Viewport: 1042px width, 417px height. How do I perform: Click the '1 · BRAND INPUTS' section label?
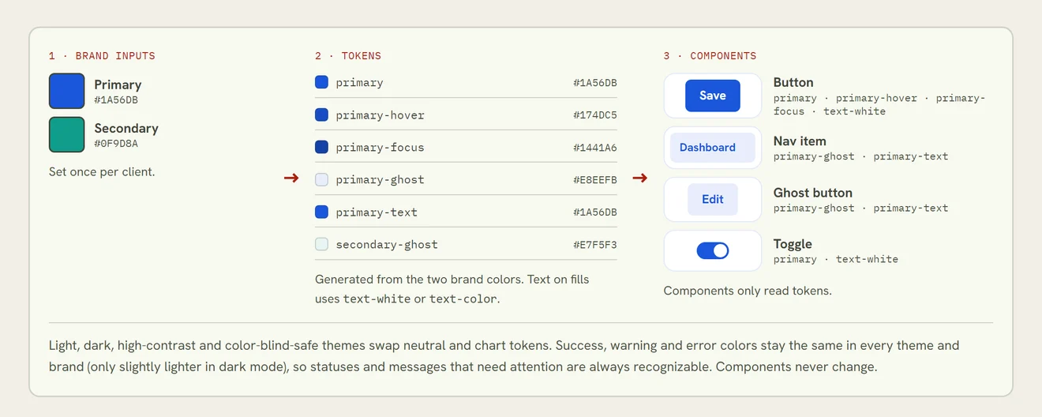(102, 56)
